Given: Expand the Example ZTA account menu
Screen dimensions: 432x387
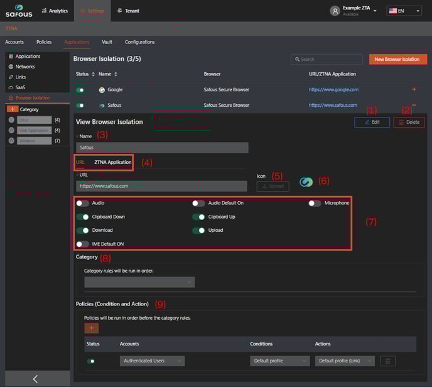Looking at the screenshot, I should pos(375,11).
